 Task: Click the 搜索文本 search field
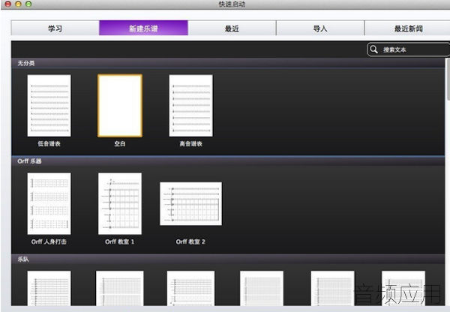409,49
